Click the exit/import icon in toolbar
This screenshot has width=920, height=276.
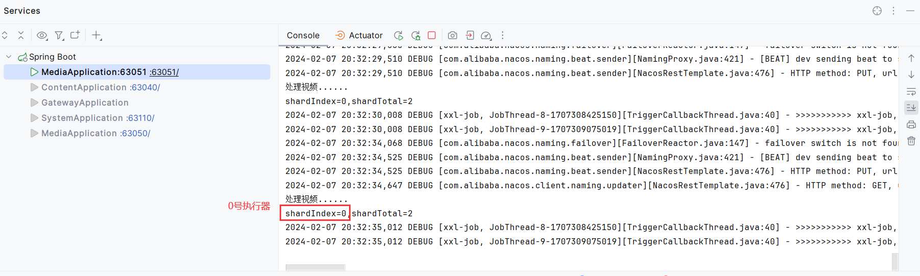[470, 35]
